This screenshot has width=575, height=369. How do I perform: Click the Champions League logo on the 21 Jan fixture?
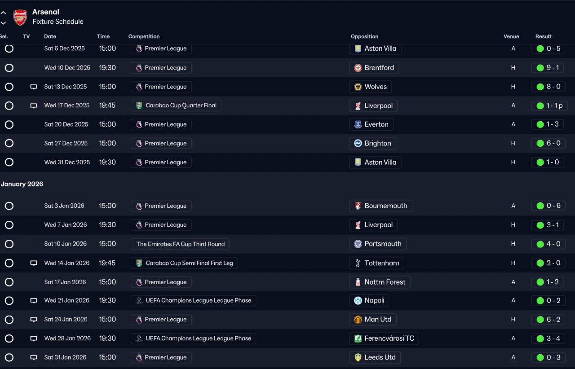[139, 301]
